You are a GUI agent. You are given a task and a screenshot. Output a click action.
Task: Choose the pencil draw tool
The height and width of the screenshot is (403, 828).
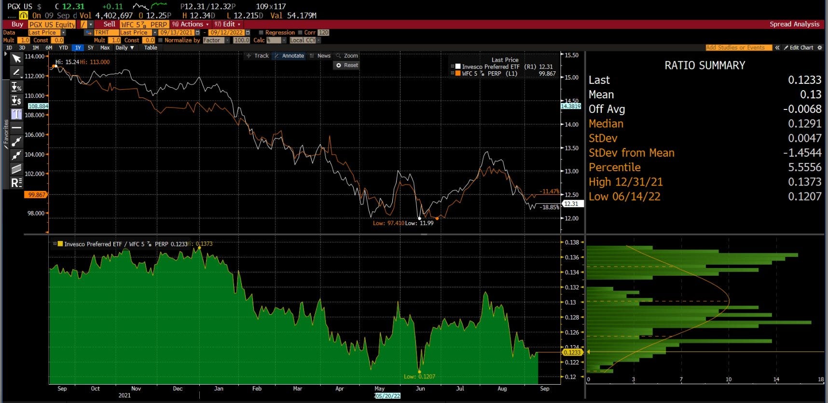(x=16, y=72)
